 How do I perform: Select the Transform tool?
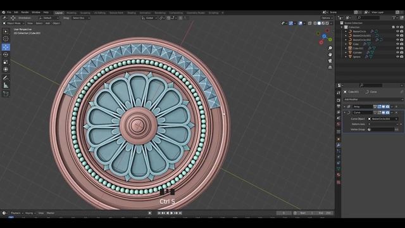click(x=6, y=69)
